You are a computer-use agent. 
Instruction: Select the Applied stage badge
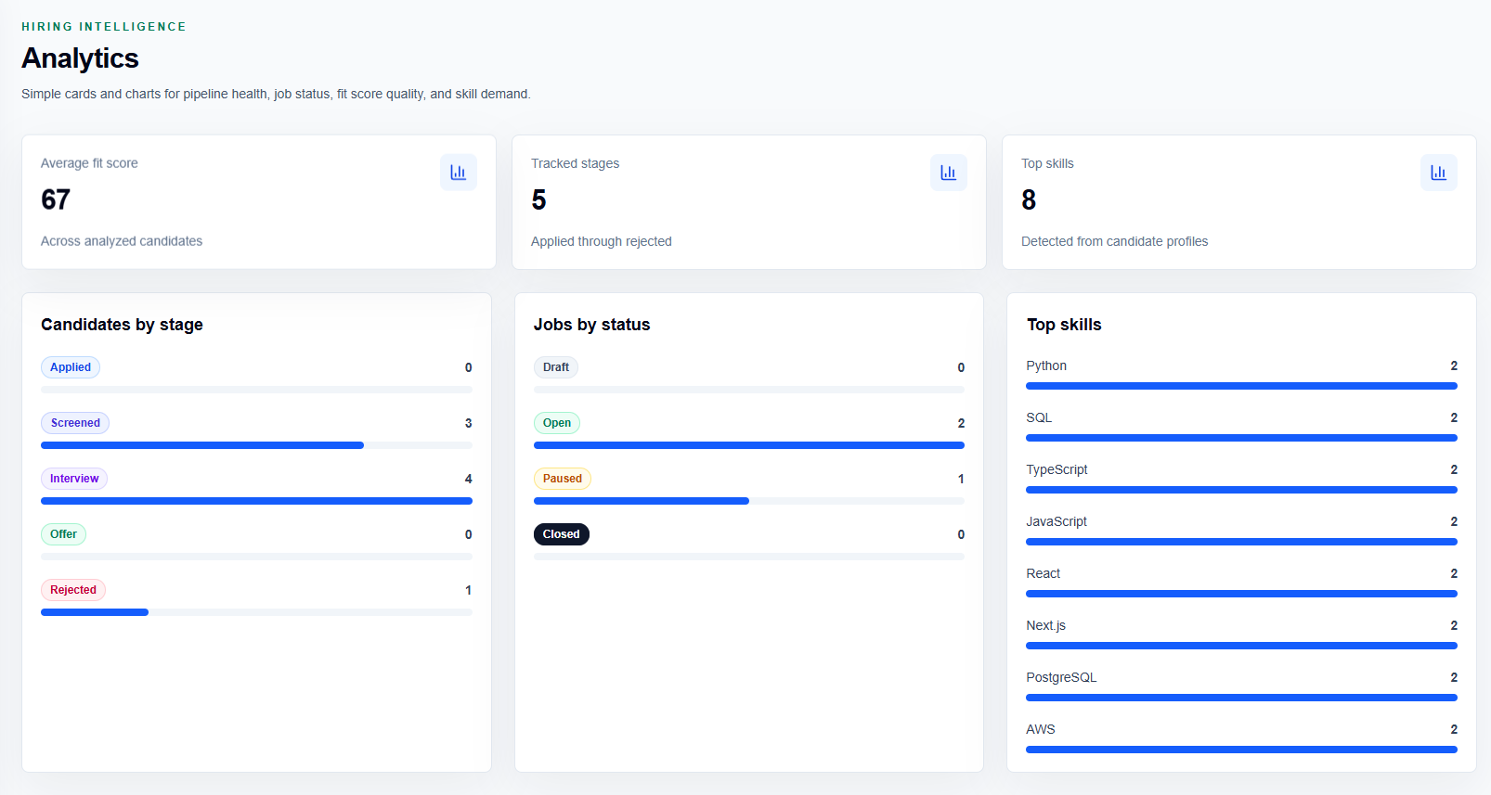coord(71,367)
